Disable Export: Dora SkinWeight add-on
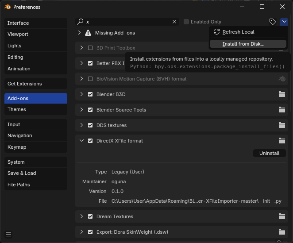The width and height of the screenshot is (293, 243). 90,232
